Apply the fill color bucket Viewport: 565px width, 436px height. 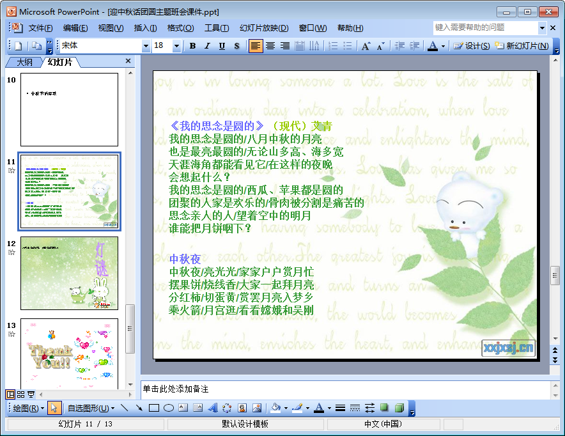point(276,408)
